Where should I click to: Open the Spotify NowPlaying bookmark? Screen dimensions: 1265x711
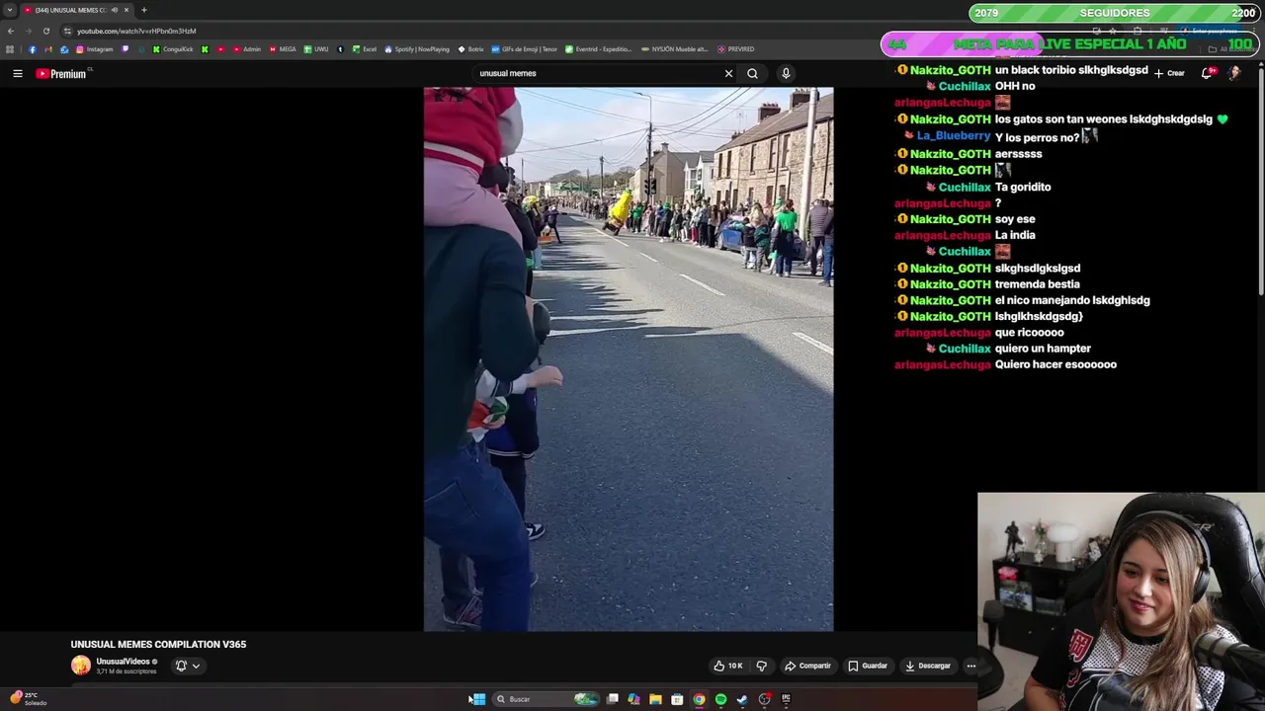click(417, 49)
